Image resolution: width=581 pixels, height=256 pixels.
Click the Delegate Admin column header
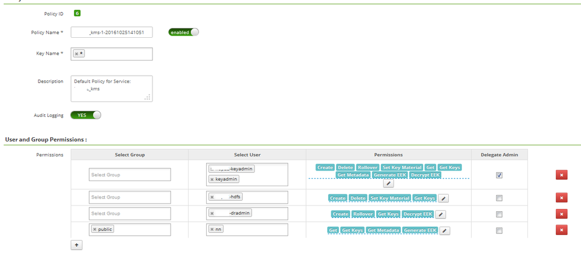pyautogui.click(x=499, y=155)
